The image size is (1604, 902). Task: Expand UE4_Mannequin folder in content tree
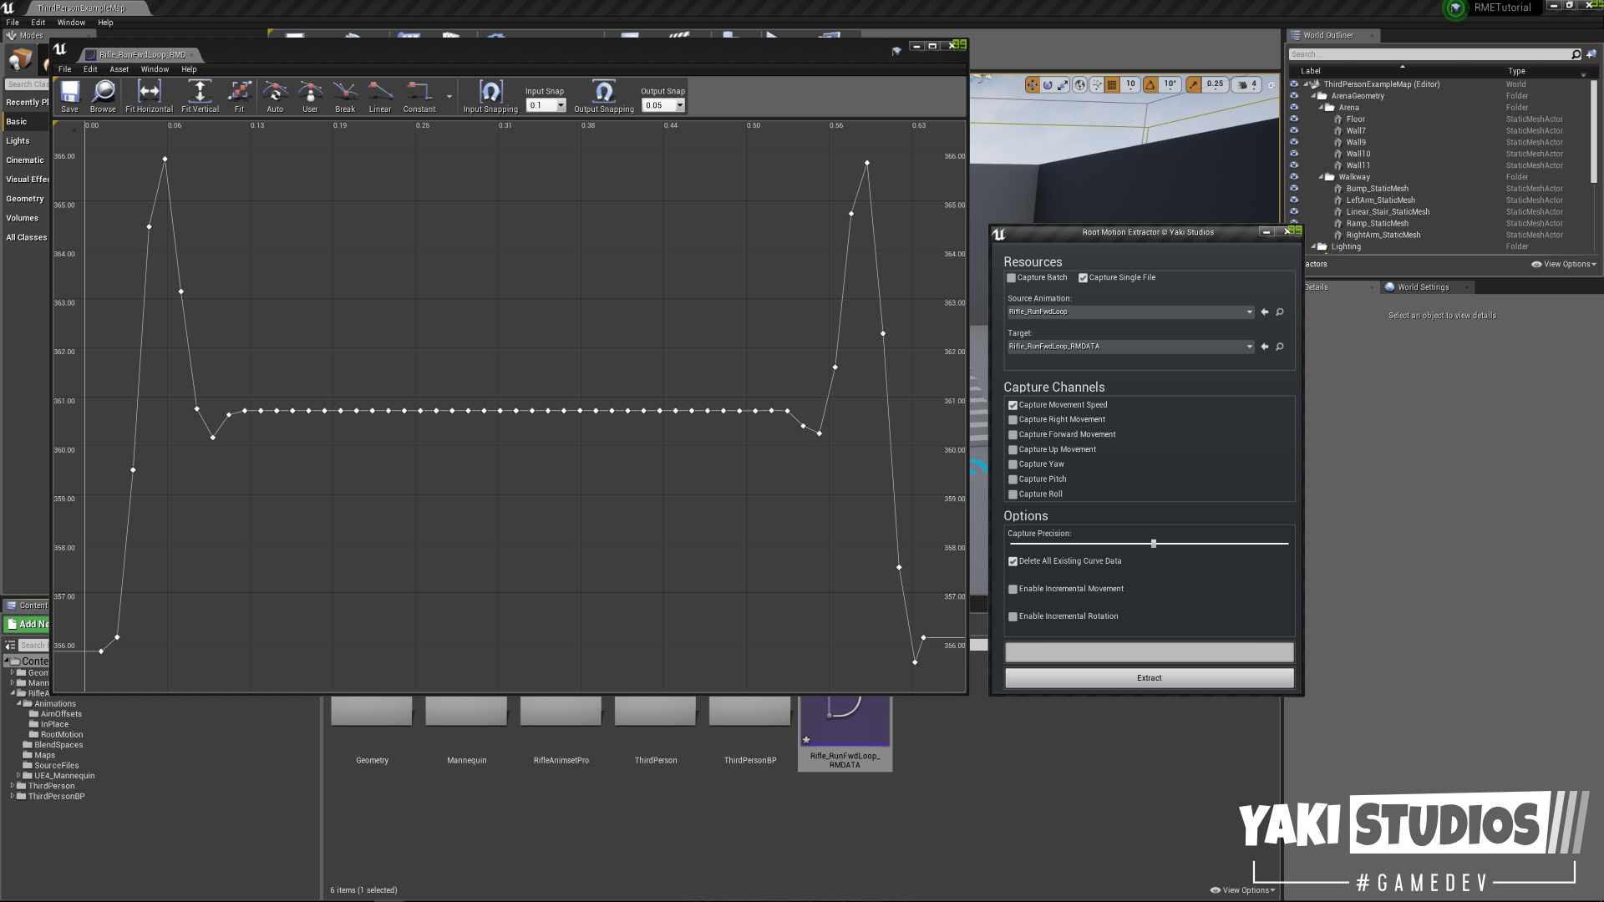[18, 776]
